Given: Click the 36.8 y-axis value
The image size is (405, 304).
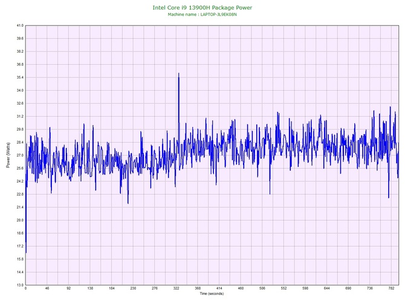Looking at the screenshot, I should point(20,64).
